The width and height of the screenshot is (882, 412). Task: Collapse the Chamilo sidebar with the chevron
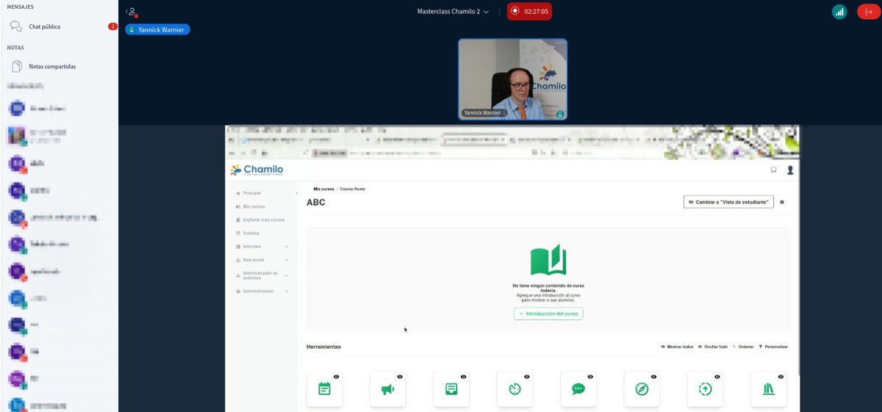pos(297,193)
